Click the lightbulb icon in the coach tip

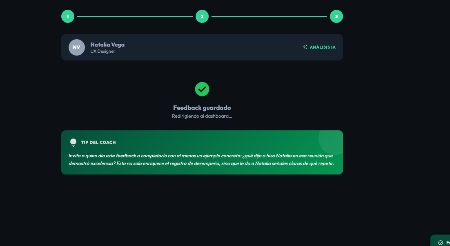coord(74,142)
